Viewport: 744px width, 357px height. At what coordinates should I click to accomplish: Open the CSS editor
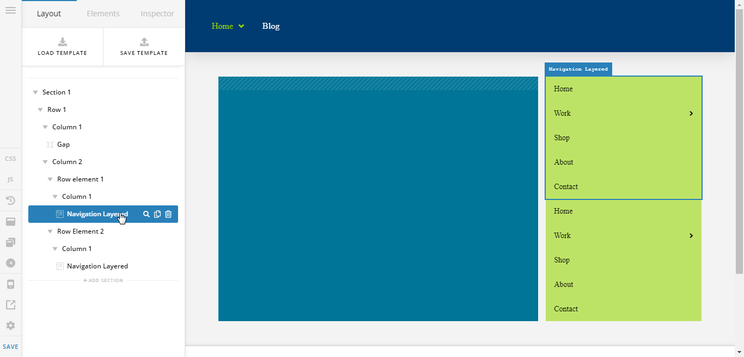(x=10, y=159)
